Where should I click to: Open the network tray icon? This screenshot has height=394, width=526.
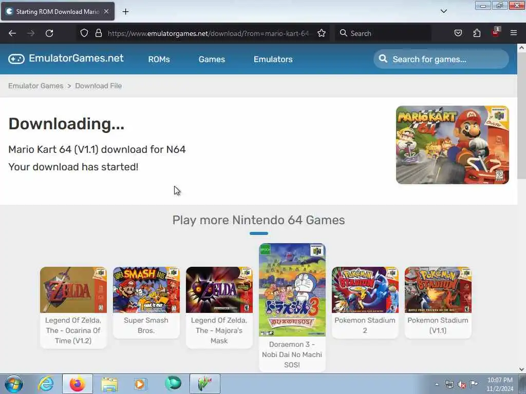tap(449, 385)
